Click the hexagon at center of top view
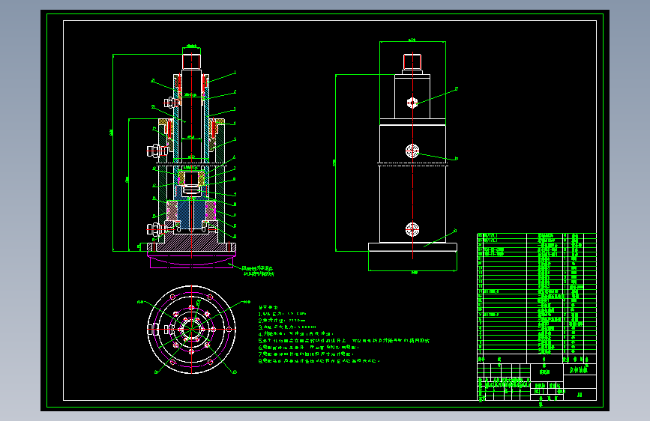 point(191,330)
